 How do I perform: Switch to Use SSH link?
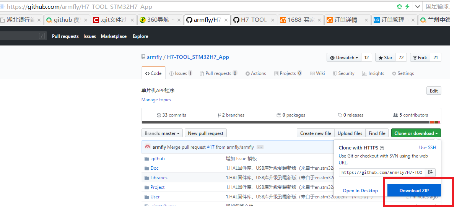427,148
